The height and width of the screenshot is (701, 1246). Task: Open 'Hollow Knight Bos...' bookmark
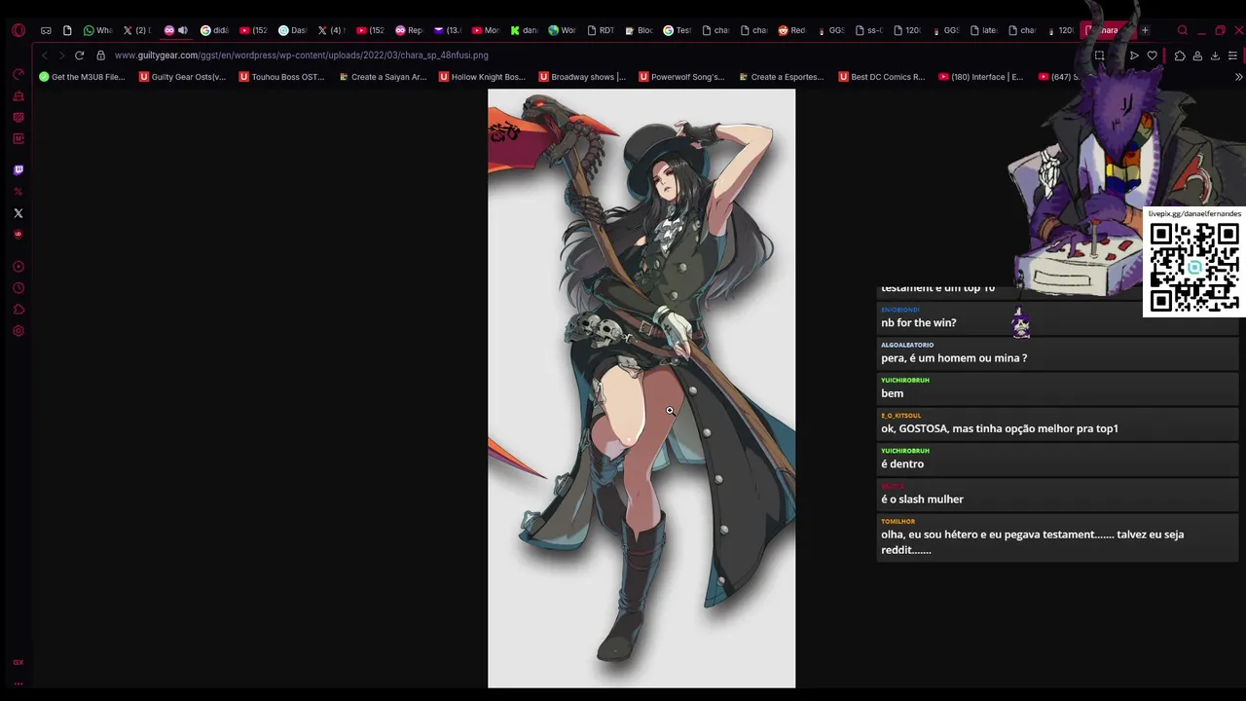click(x=483, y=77)
